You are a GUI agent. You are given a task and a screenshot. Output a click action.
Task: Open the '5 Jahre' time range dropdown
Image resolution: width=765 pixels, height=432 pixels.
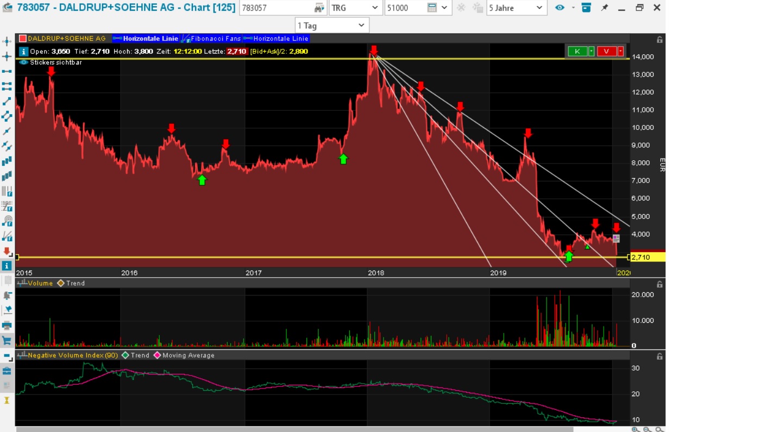click(516, 8)
